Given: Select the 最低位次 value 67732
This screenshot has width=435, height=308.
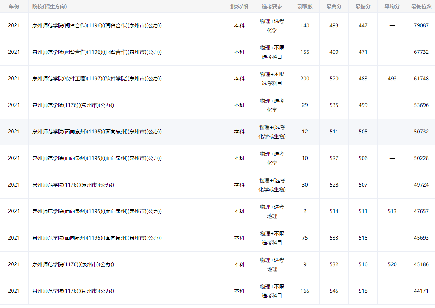Looking at the screenshot, I should tap(421, 52).
